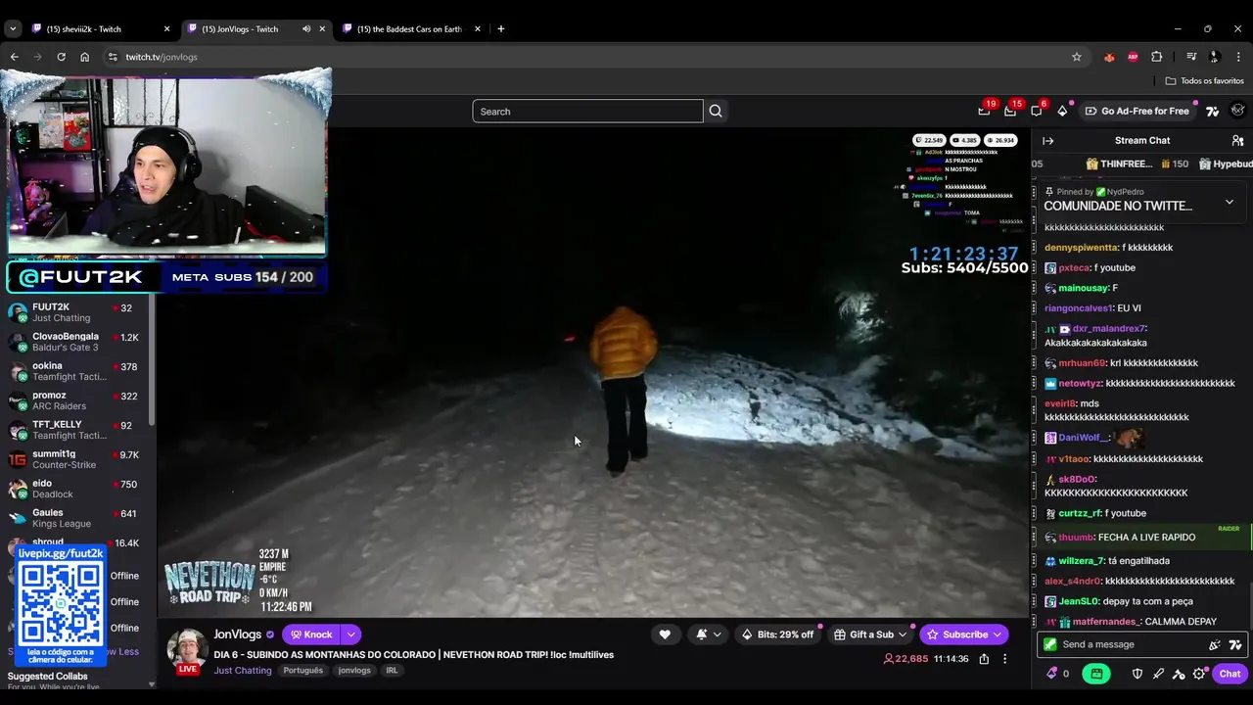Click JonVlogs live avatar thumbnail

(186, 650)
